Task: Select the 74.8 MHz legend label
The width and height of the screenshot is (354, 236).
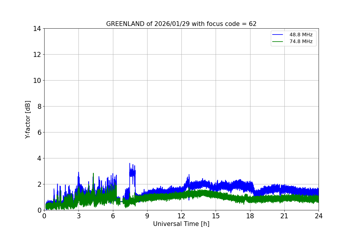Action: [301, 42]
